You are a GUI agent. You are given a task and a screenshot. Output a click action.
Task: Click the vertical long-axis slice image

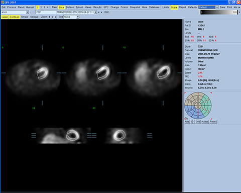[x=122, y=136]
